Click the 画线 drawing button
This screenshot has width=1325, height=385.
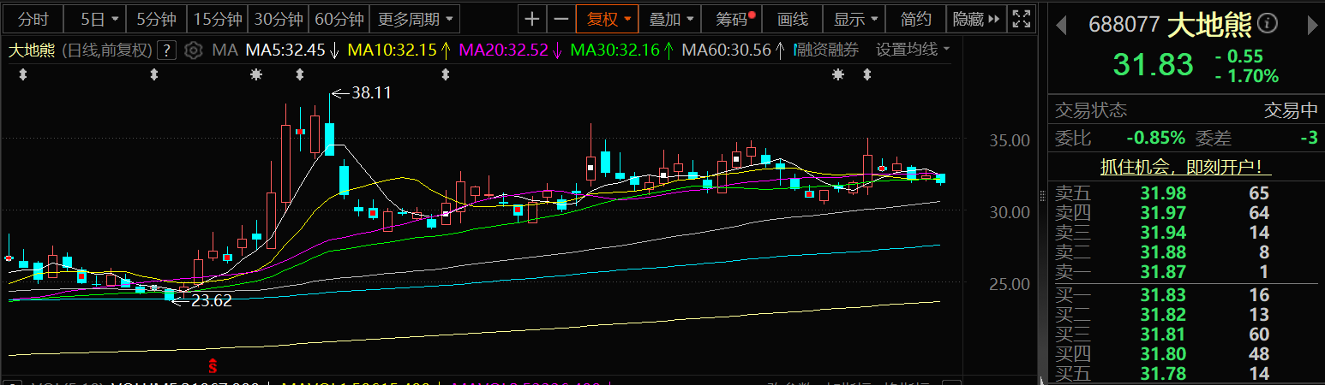tap(792, 19)
